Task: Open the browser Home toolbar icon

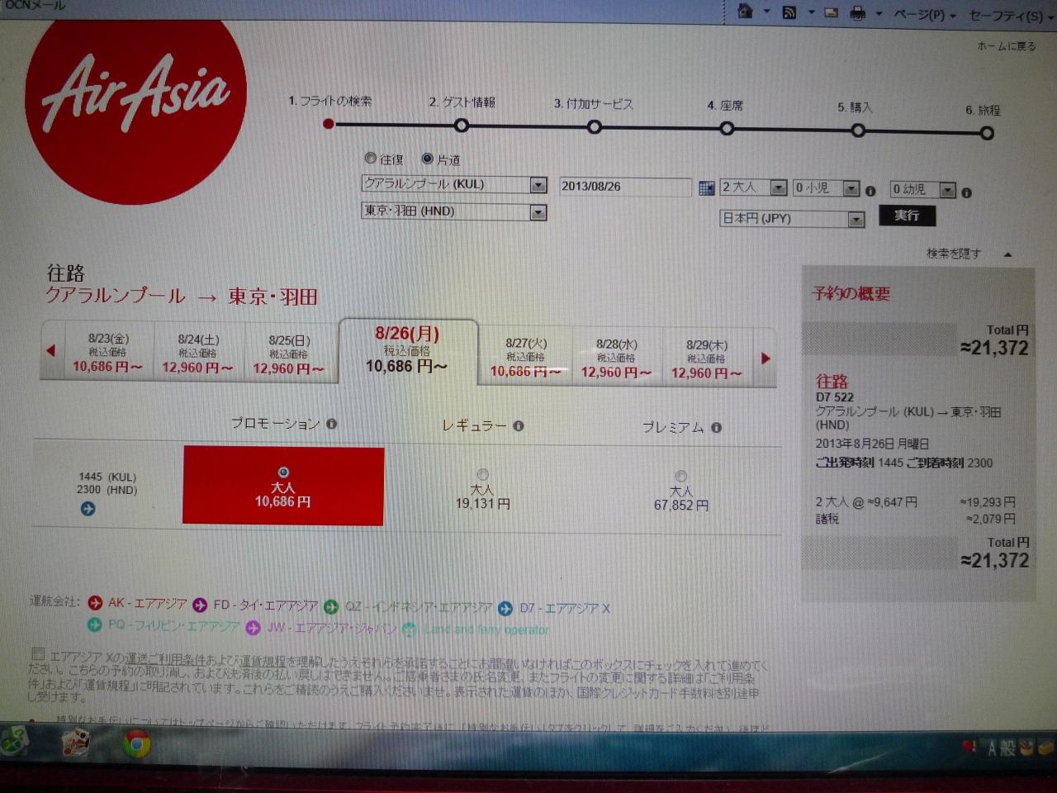Action: (745, 12)
